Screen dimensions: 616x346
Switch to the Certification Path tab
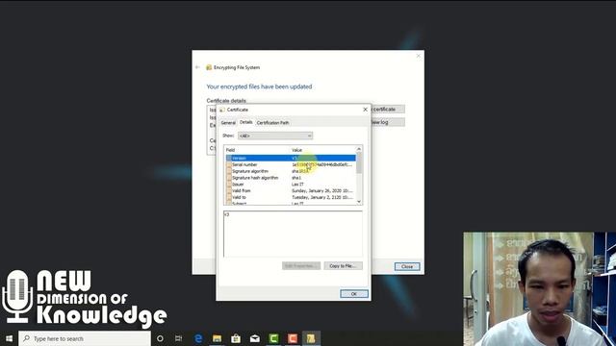click(272, 123)
